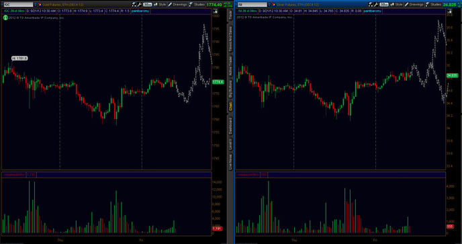462x244 pixels.
Task: Click the share/link icon on the silver chart toolbar
Action: tap(371, 5)
